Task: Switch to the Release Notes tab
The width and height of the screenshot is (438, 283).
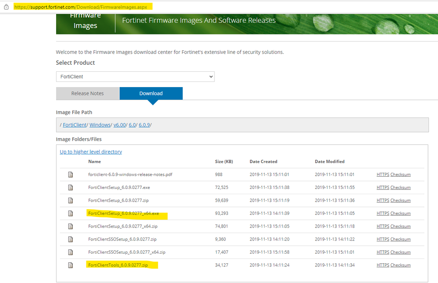Action: pos(87,93)
